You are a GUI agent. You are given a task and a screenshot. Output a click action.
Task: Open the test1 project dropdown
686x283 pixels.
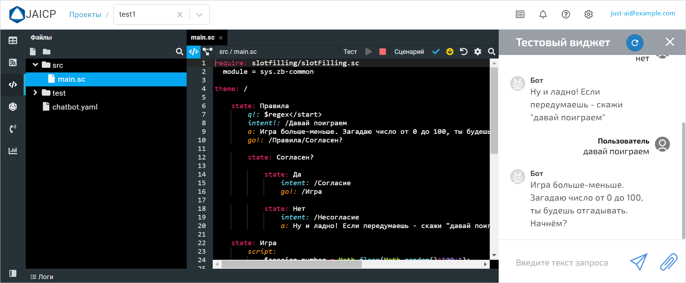(x=199, y=15)
